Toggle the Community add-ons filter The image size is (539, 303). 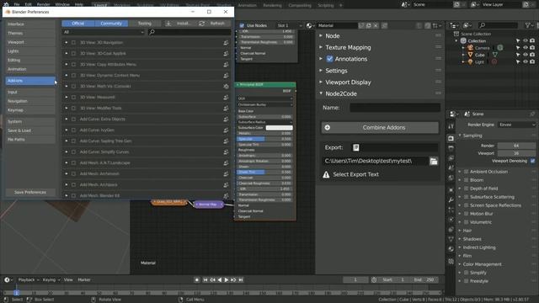pyautogui.click(x=111, y=24)
